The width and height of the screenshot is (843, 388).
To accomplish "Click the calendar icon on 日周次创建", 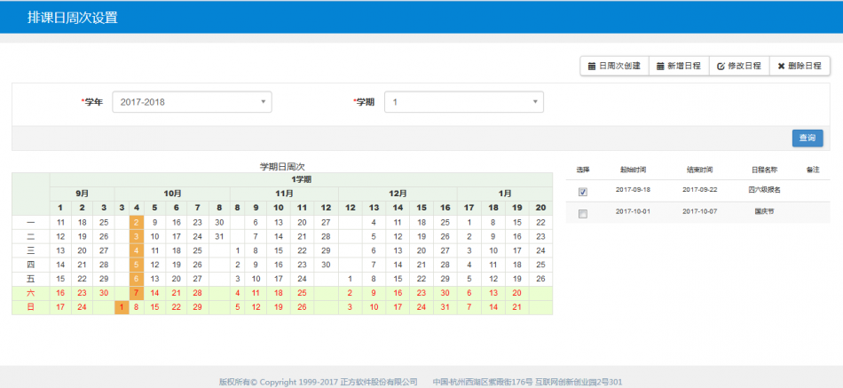I will click(592, 66).
